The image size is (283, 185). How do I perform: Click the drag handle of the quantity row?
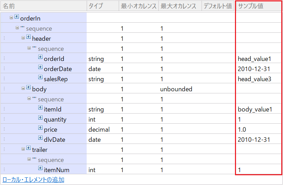(x=4, y=119)
